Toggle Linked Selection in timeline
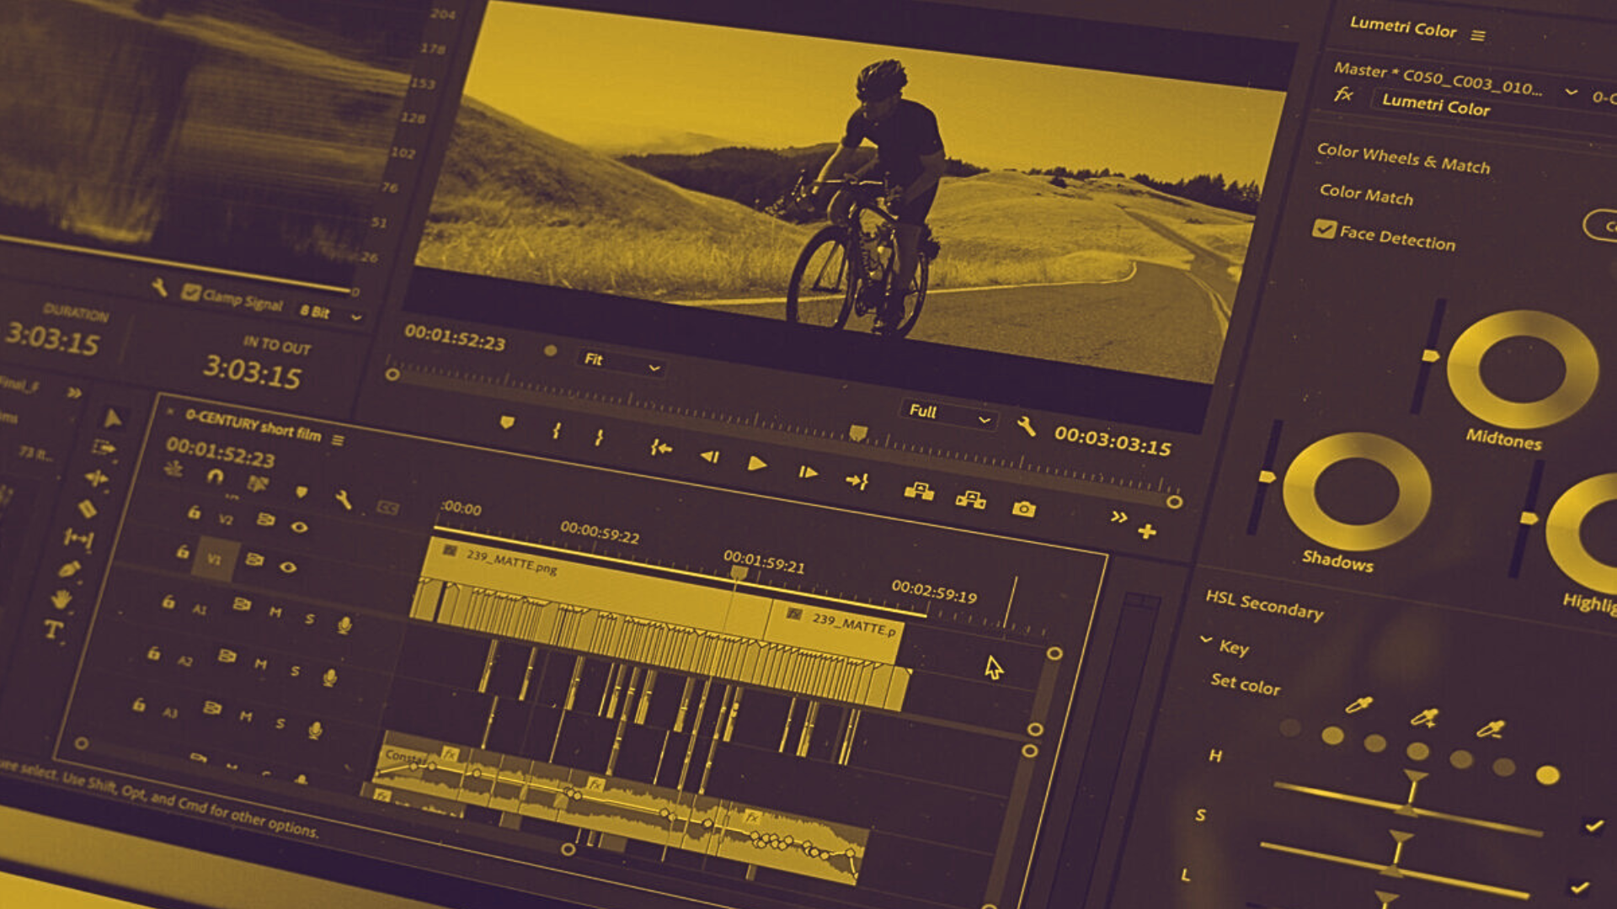The height and width of the screenshot is (909, 1617). coord(258,483)
